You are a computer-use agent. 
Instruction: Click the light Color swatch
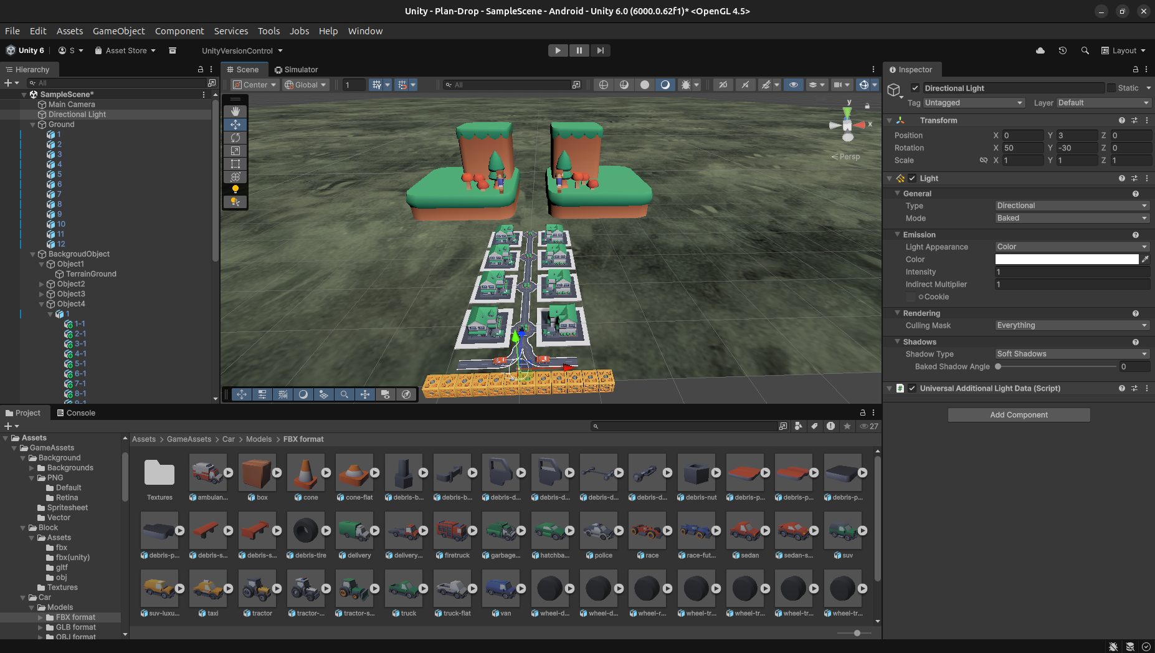point(1067,259)
